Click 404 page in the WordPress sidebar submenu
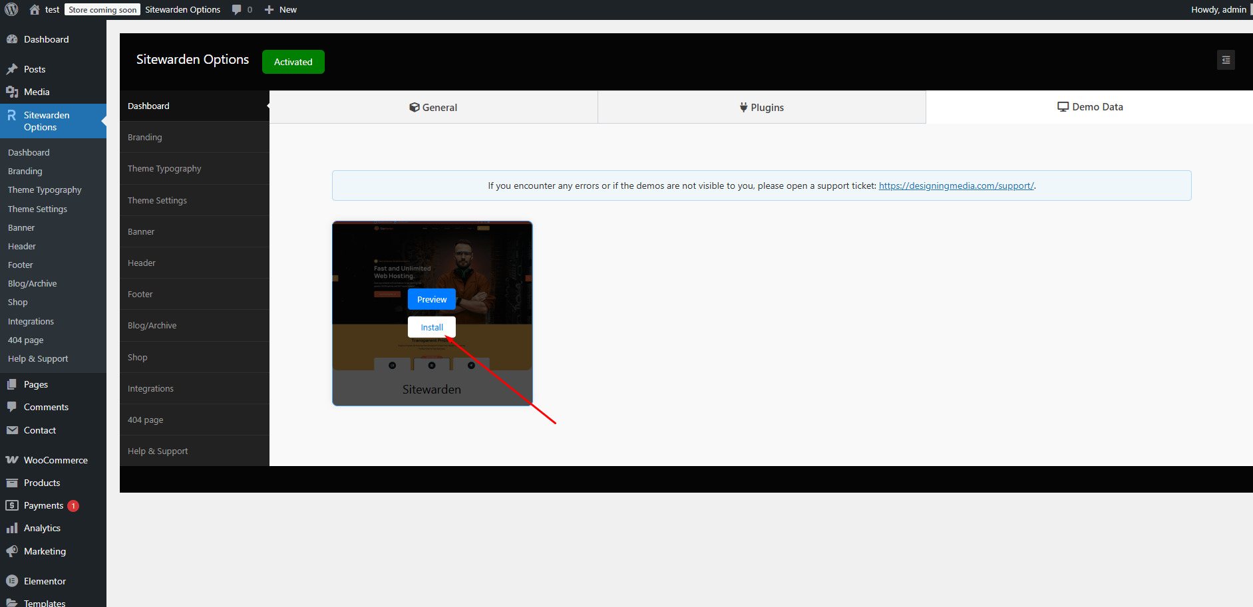The height and width of the screenshot is (607, 1253). [x=26, y=340]
